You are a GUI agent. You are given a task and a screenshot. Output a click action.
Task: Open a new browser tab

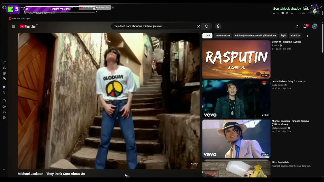click(x=113, y=7)
